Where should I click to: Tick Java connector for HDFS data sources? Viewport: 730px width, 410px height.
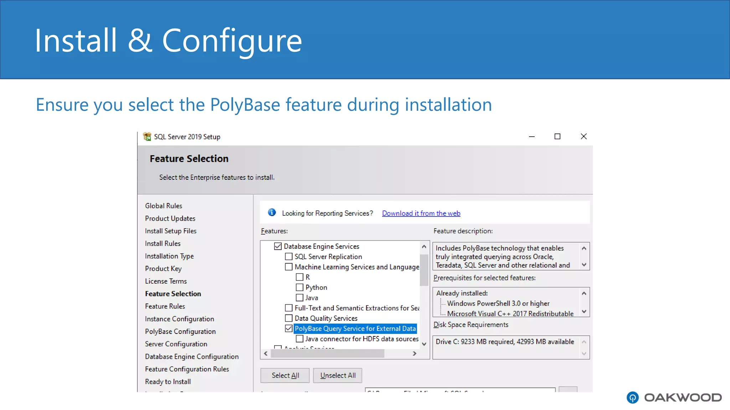[299, 339]
